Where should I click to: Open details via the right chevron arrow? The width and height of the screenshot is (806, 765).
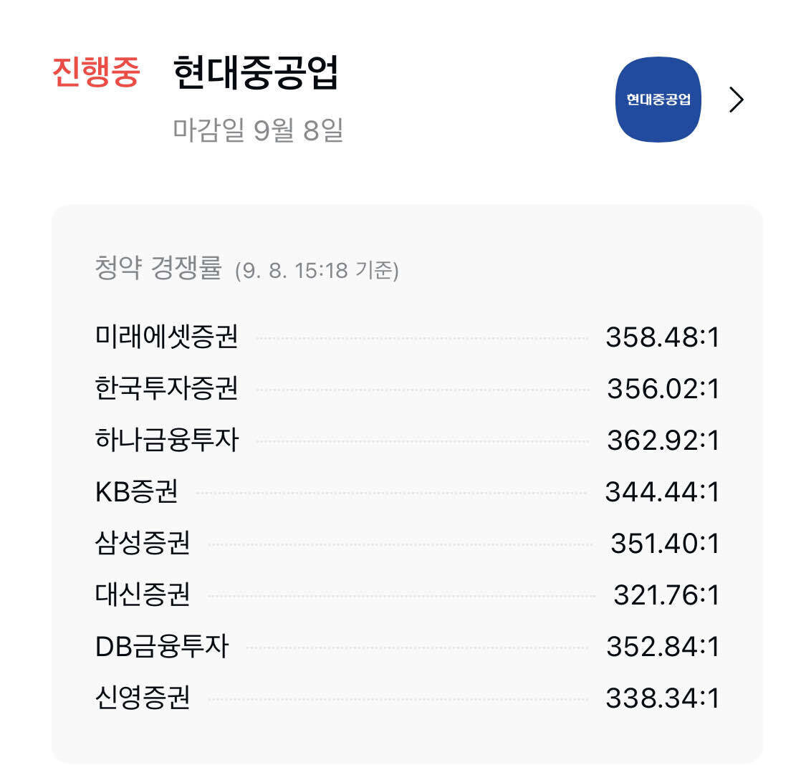[x=735, y=101]
